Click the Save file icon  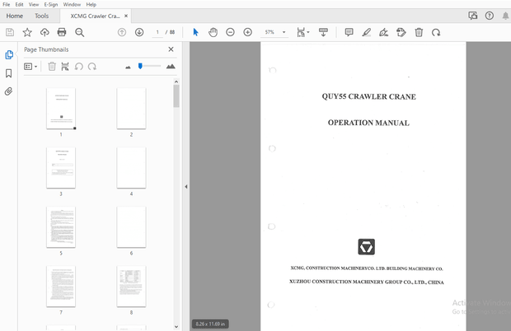click(10, 32)
